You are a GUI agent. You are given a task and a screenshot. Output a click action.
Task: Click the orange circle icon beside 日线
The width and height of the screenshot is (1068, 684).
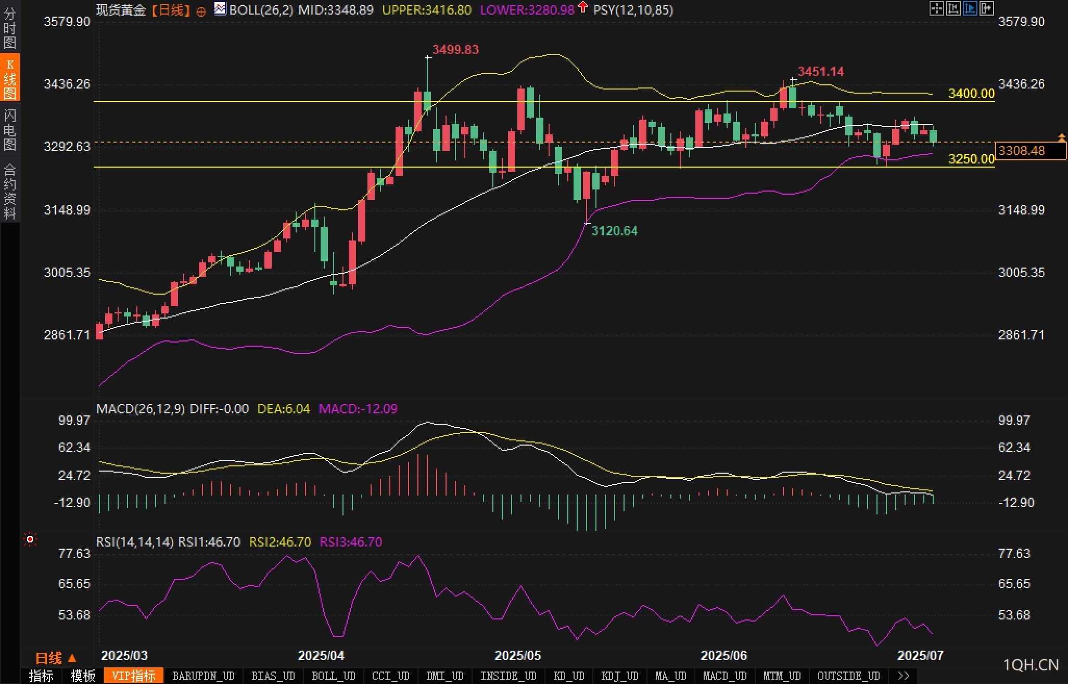[201, 11]
